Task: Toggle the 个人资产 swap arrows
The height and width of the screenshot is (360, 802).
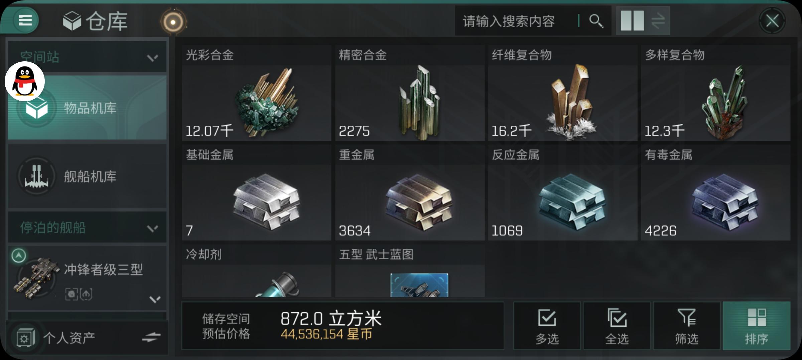Action: (151, 337)
